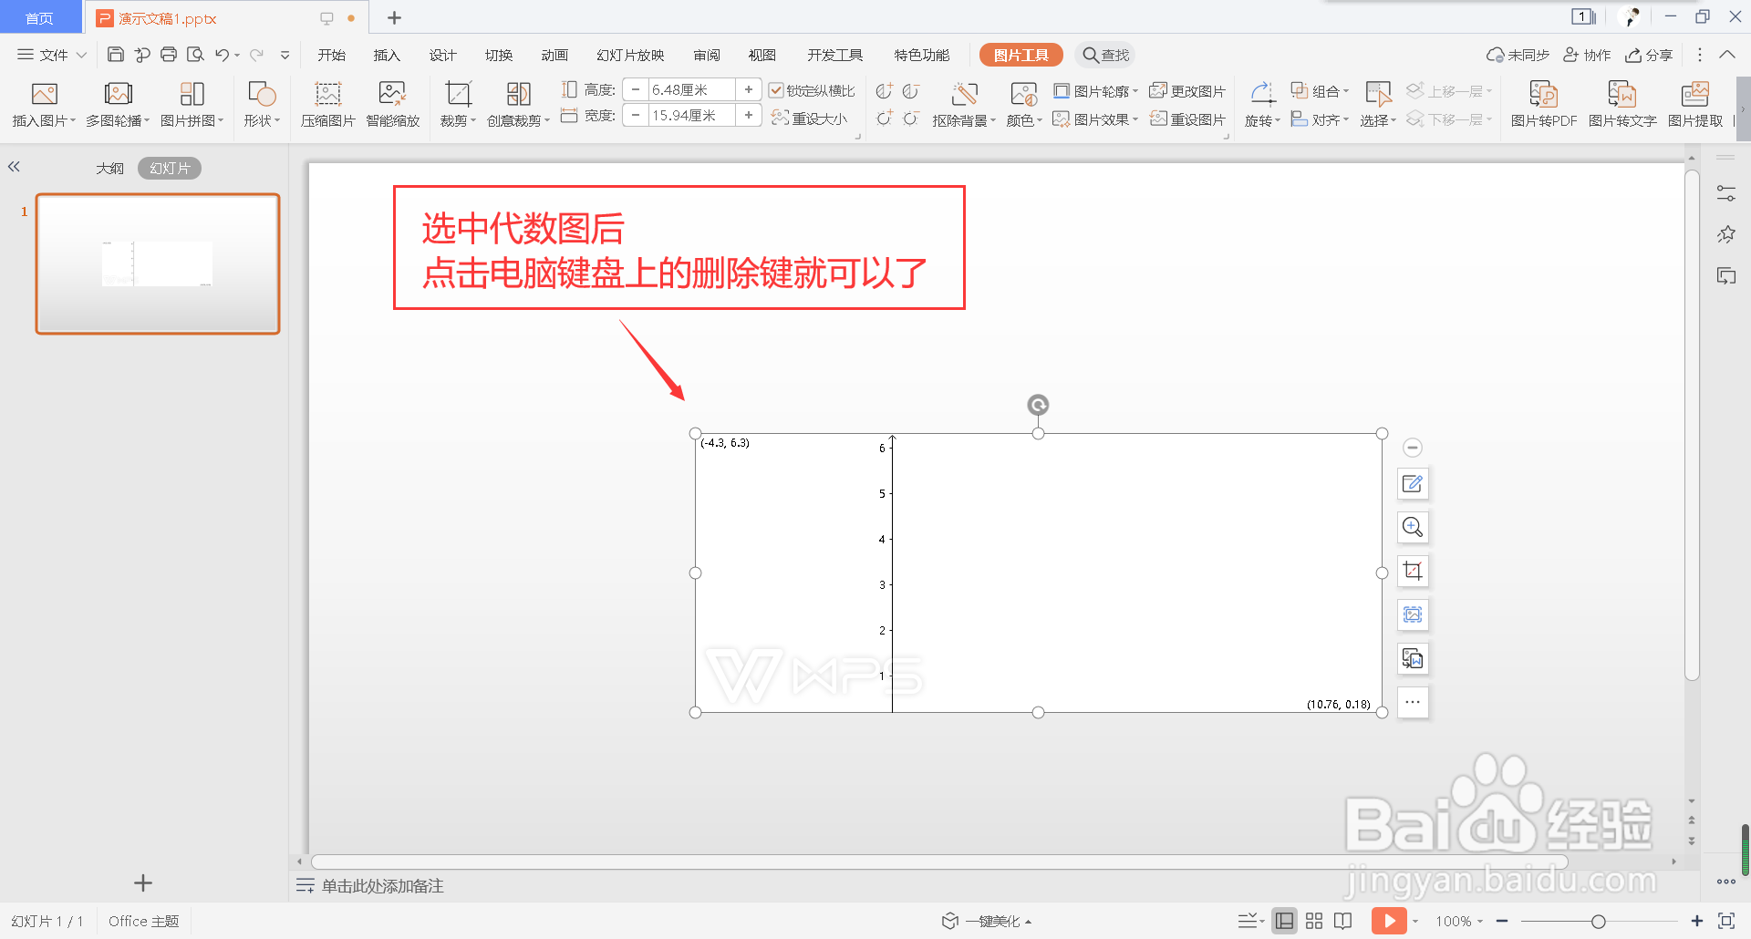Click the 智能缩放 smart scaling icon
The image size is (1751, 939).
pos(392,102)
